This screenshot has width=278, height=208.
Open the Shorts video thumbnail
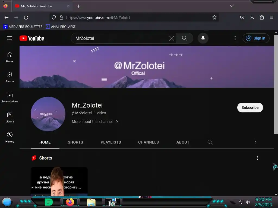[x=59, y=181]
